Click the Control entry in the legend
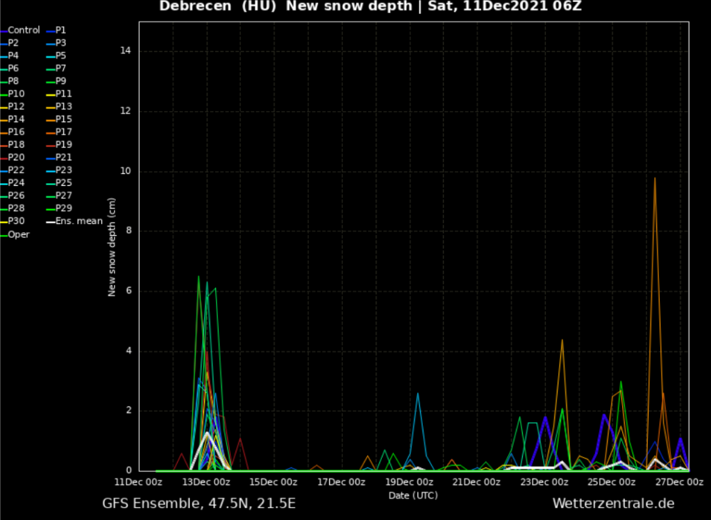711x520 pixels. coord(24,31)
